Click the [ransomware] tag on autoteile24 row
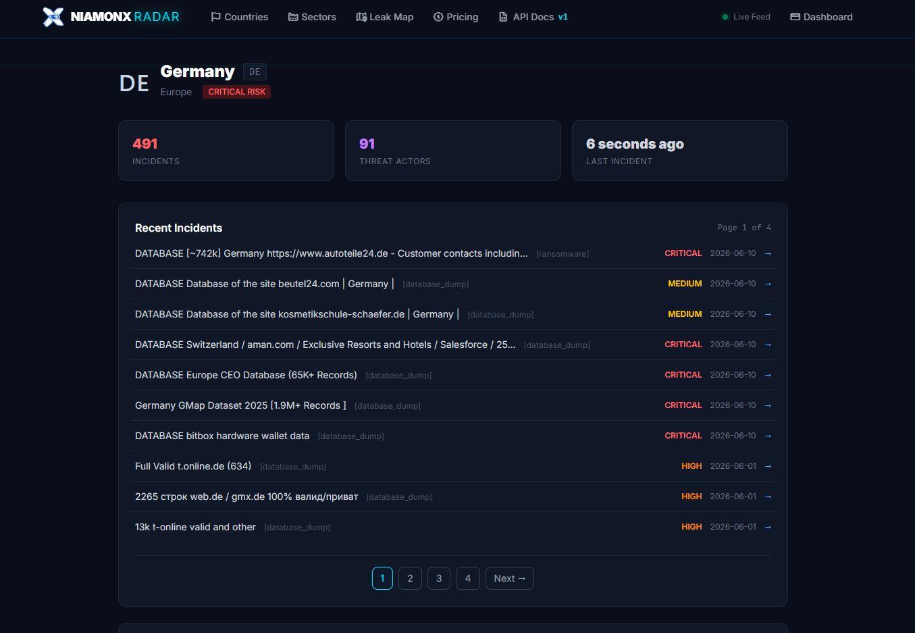915x633 pixels. [x=563, y=254]
